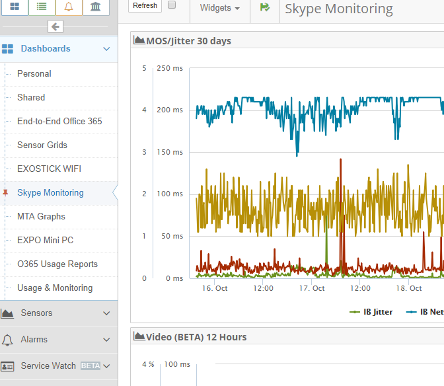
Task: Click the 18. Oct axis label
Action: (409, 288)
